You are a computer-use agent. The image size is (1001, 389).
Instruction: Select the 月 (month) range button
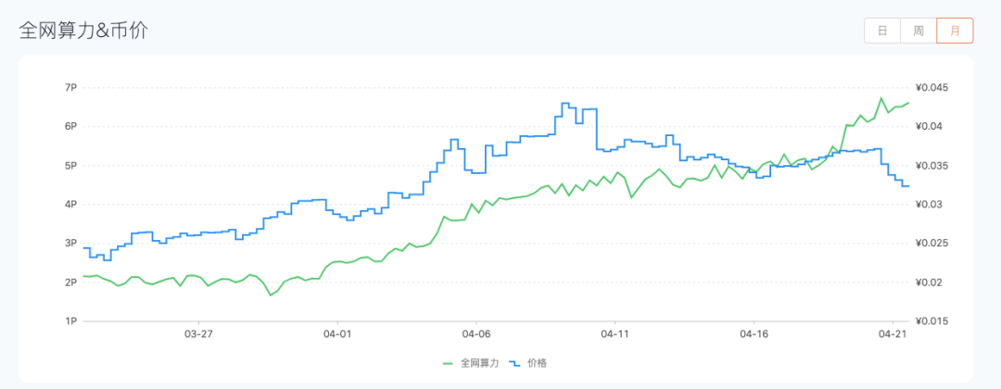click(955, 31)
